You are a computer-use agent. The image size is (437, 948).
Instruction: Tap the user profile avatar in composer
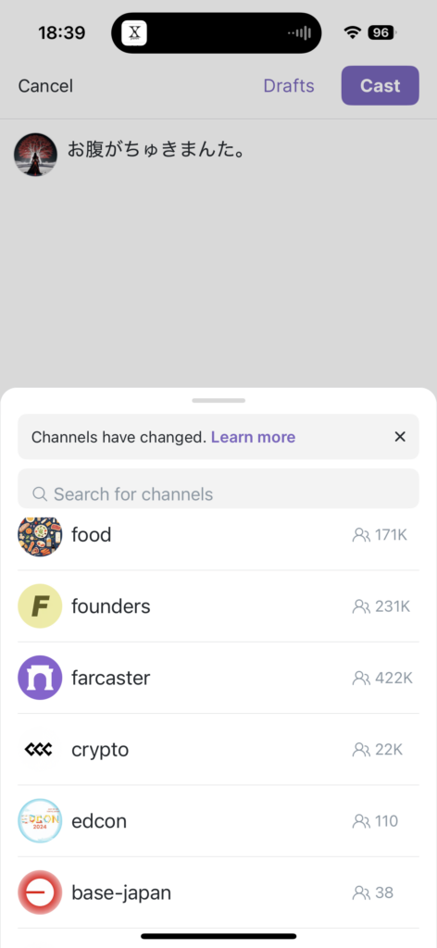click(36, 155)
